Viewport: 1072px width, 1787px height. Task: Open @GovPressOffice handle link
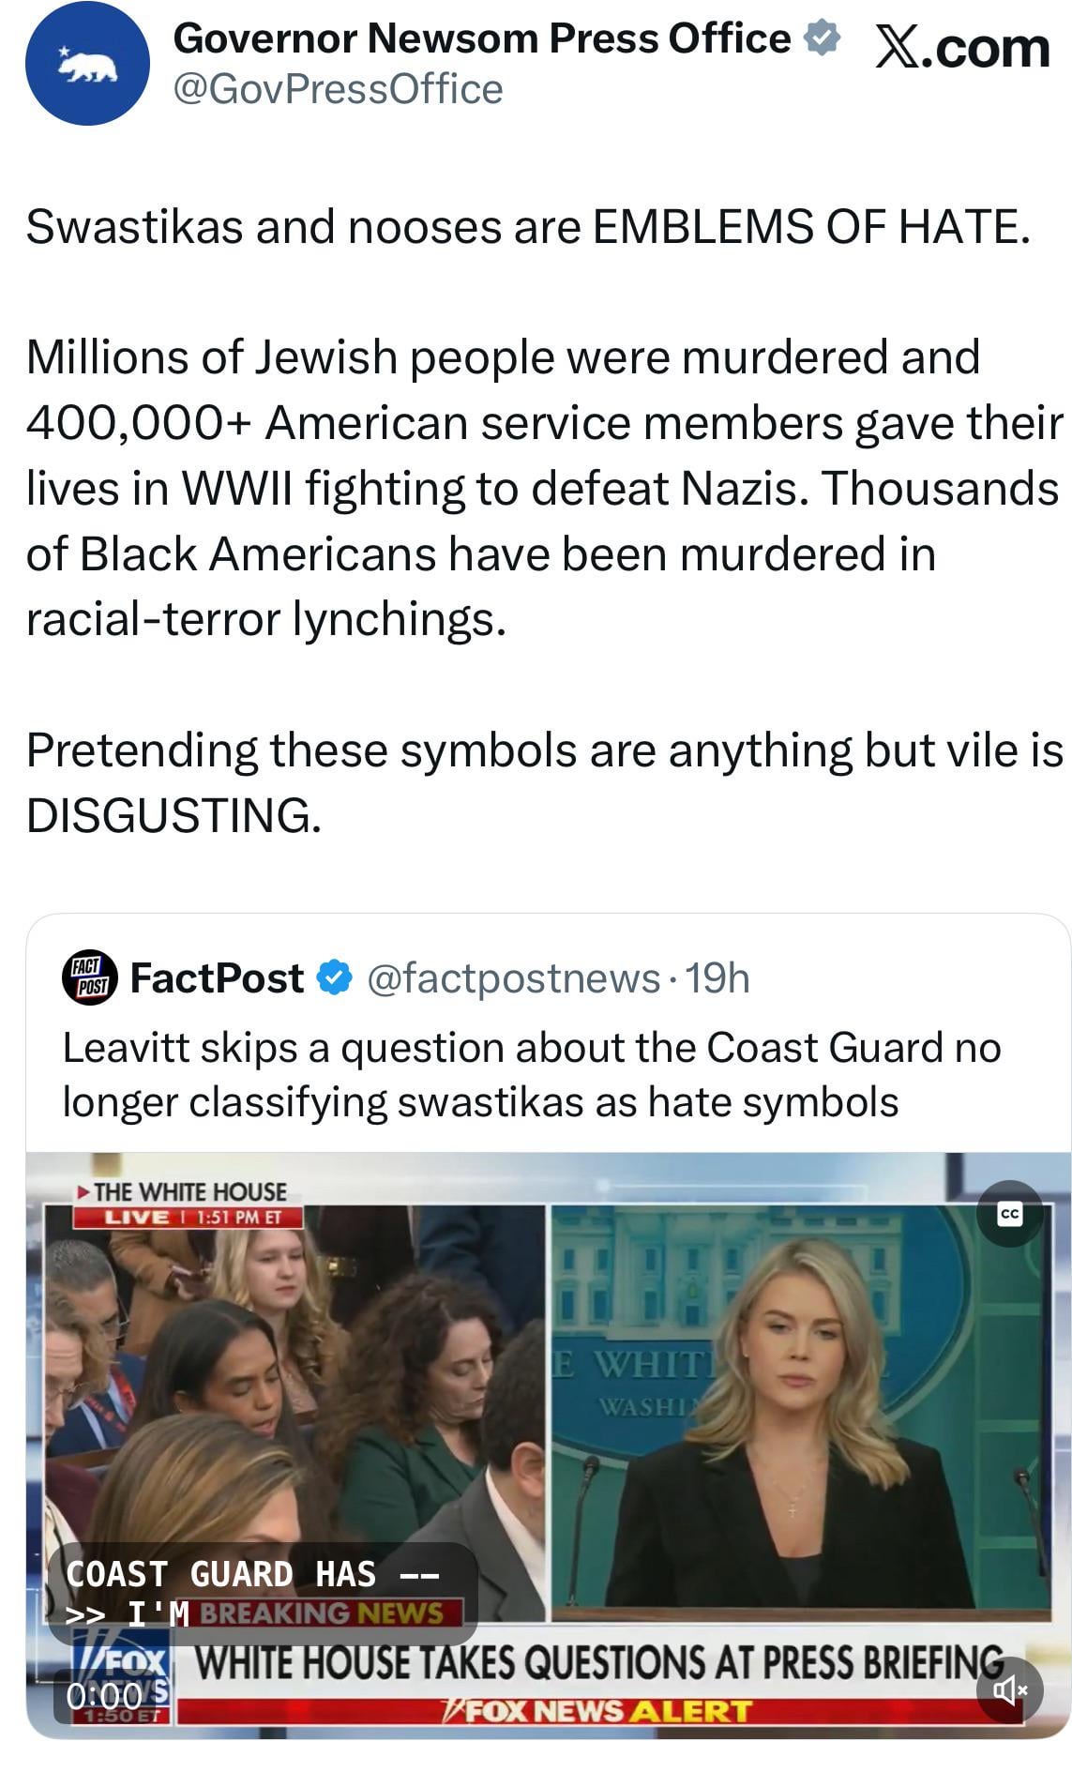click(339, 89)
